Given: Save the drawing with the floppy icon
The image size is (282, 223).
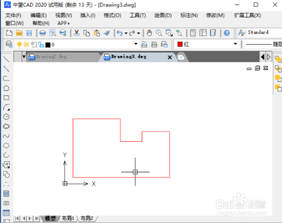Looking at the screenshot, I should click(29, 33).
